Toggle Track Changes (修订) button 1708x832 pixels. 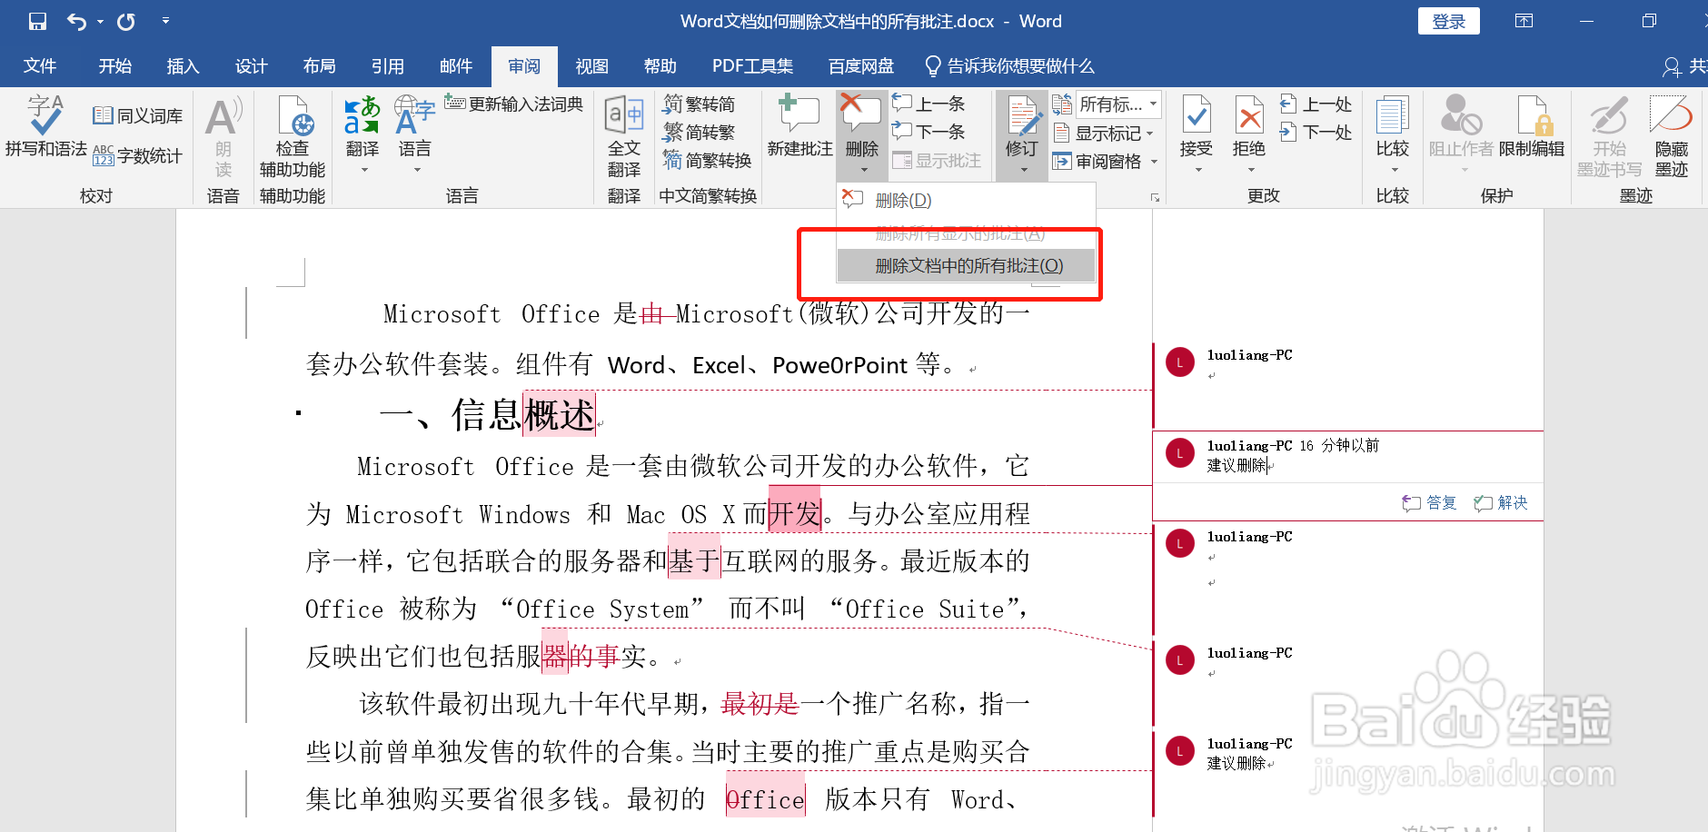(1022, 125)
